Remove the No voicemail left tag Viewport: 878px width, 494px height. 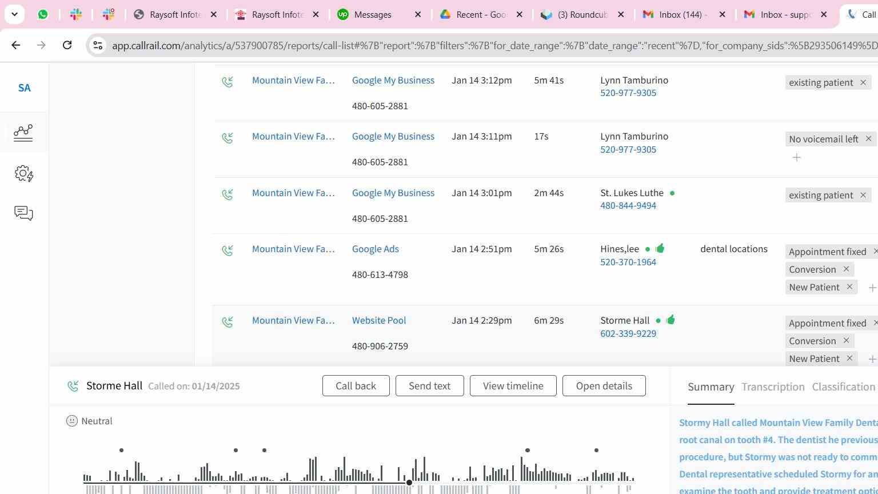tap(868, 138)
